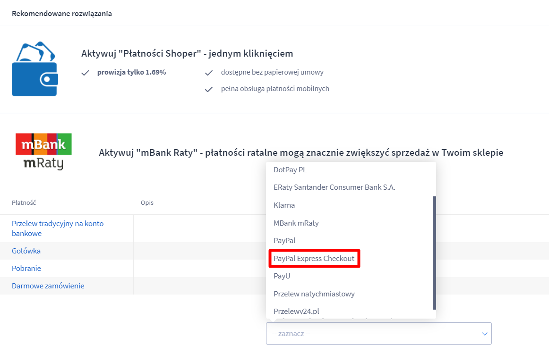Select DotPay PL from the dropdown list
The image size is (549, 354).
pos(290,169)
